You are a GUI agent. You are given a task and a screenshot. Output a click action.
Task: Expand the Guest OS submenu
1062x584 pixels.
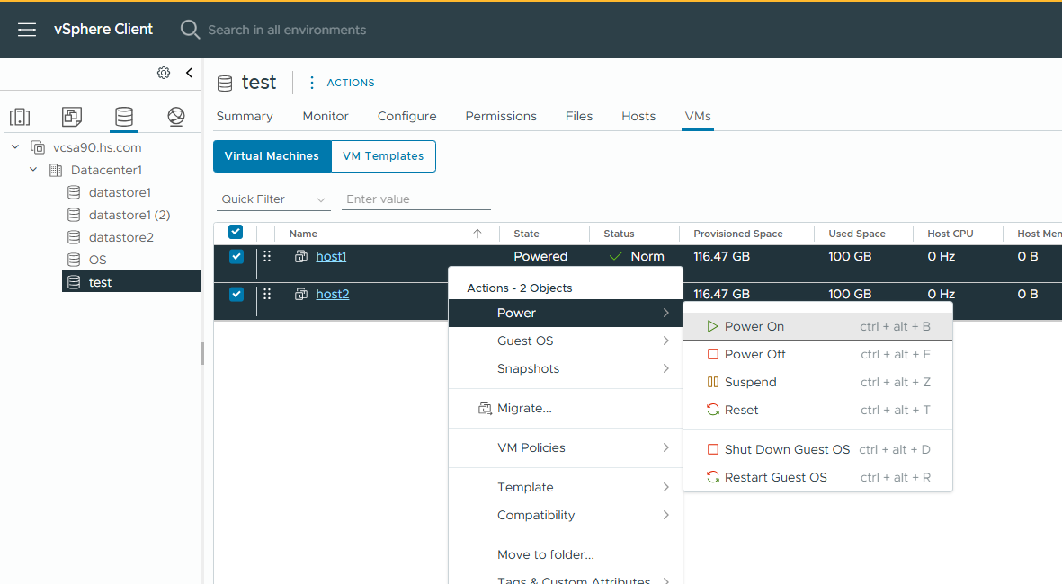pyautogui.click(x=566, y=341)
